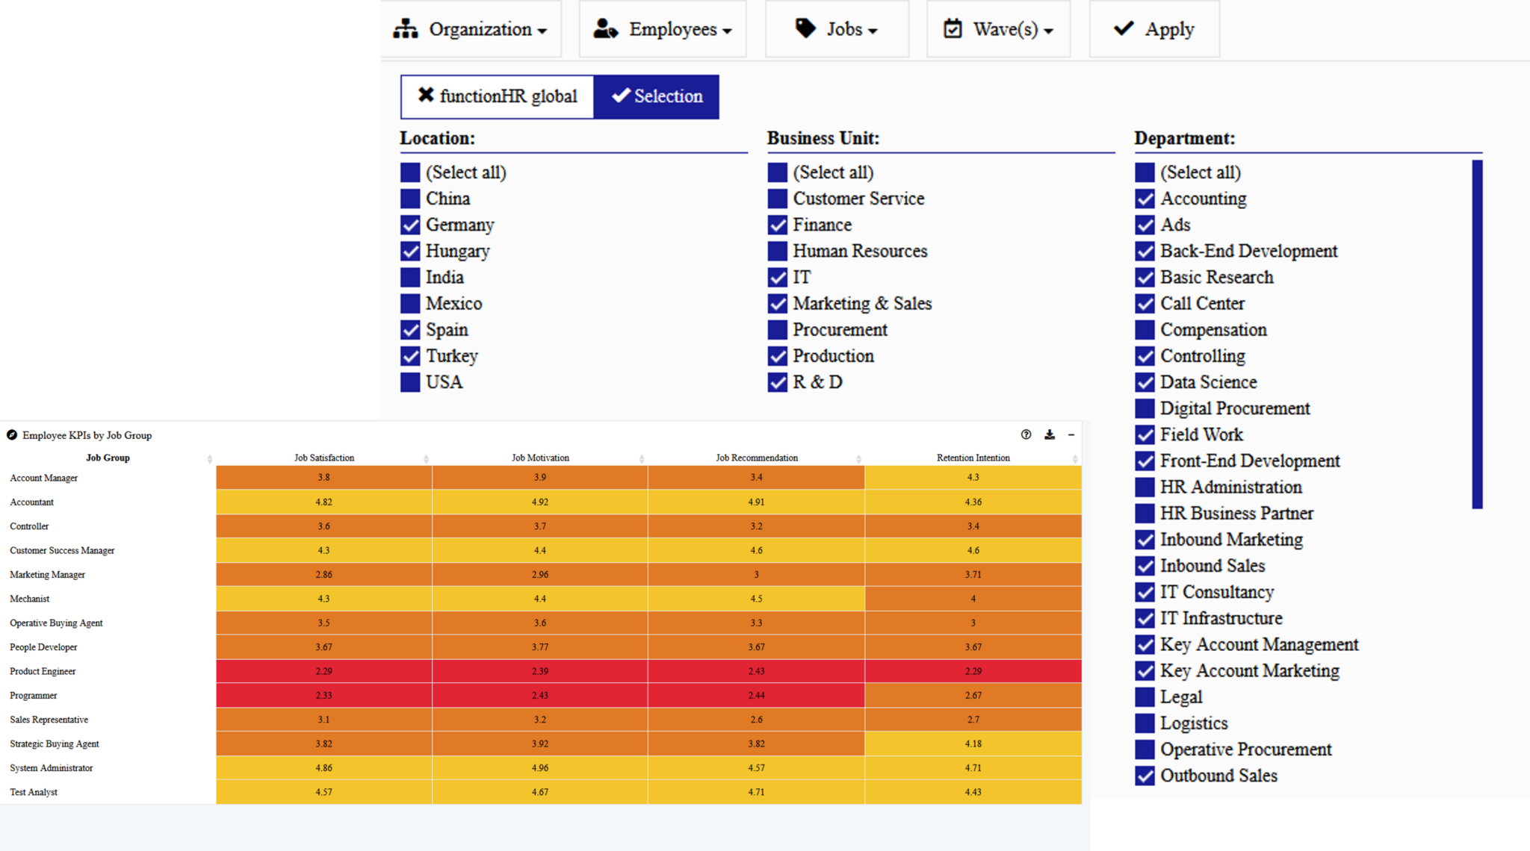Screen dimensions: 1530x851
Task: Click the Wave(s) calendar icon
Action: (952, 28)
